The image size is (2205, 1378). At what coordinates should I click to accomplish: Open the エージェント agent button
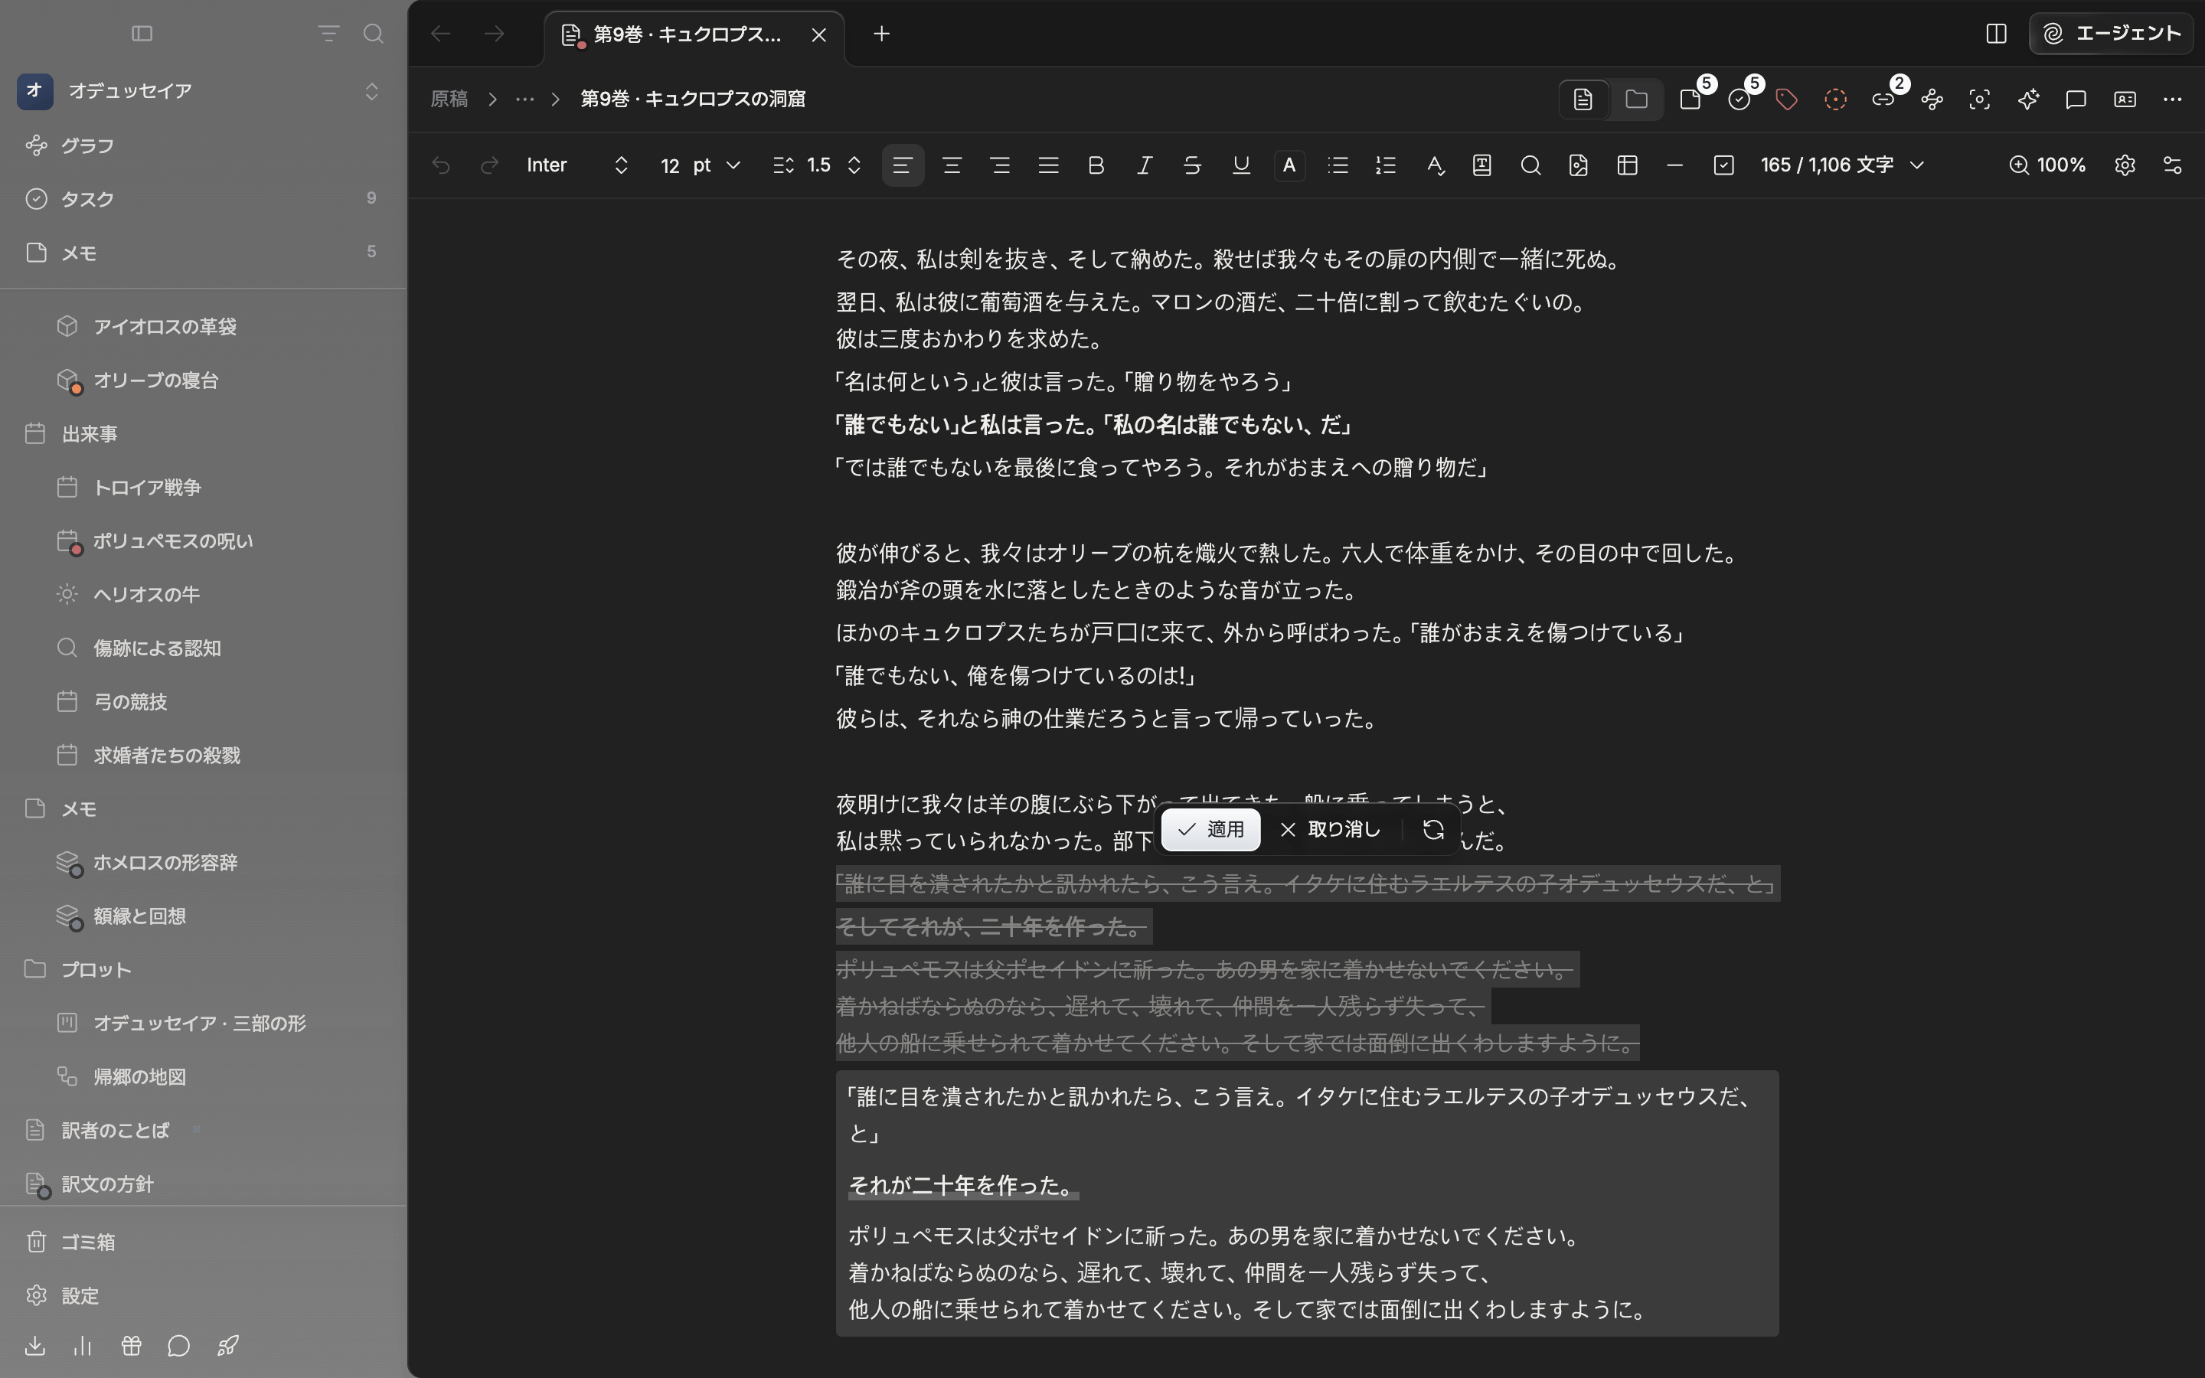coord(2110,34)
